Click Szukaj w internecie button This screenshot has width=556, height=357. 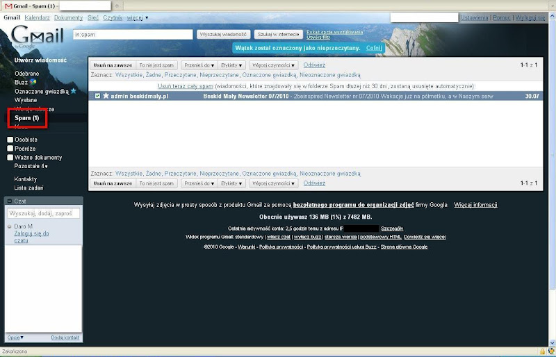(x=279, y=35)
